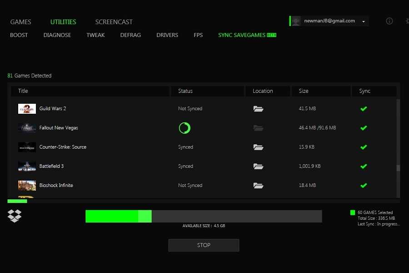Click Fallout New Vegas syncing progress spinner

pyautogui.click(x=185, y=128)
